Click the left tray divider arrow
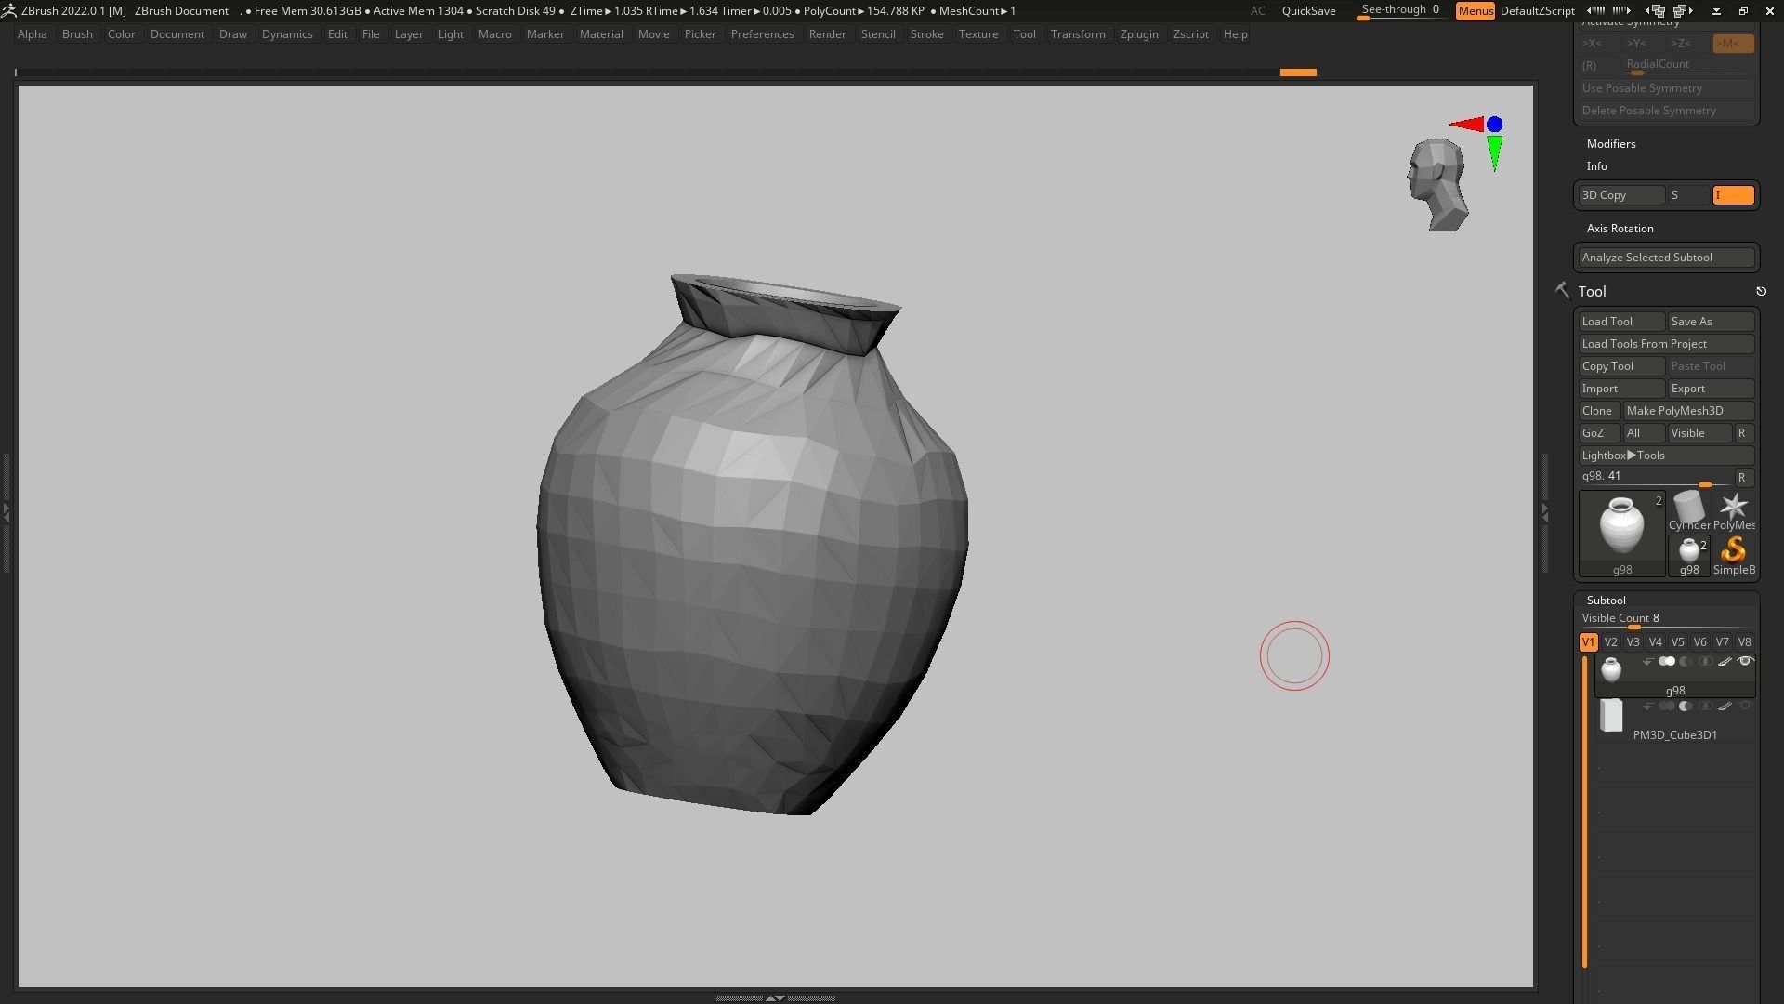Screen dimensions: 1784x1004 [6, 511]
